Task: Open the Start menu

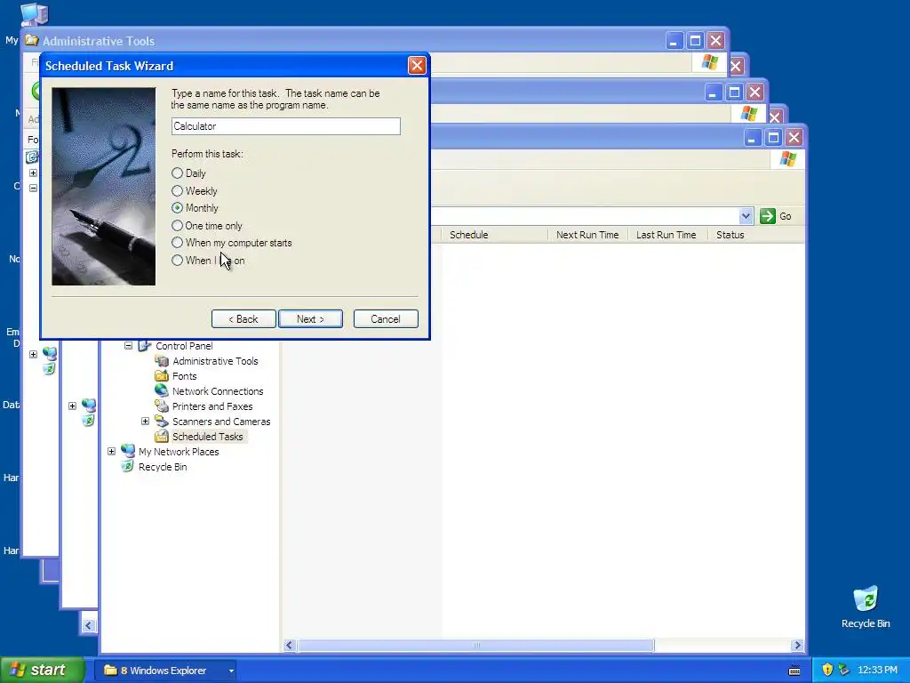Action: pos(42,671)
